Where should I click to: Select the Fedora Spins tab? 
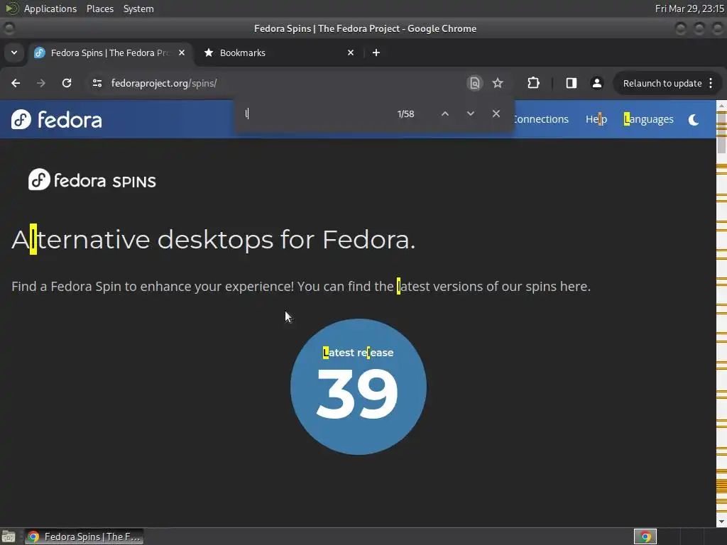coord(109,53)
